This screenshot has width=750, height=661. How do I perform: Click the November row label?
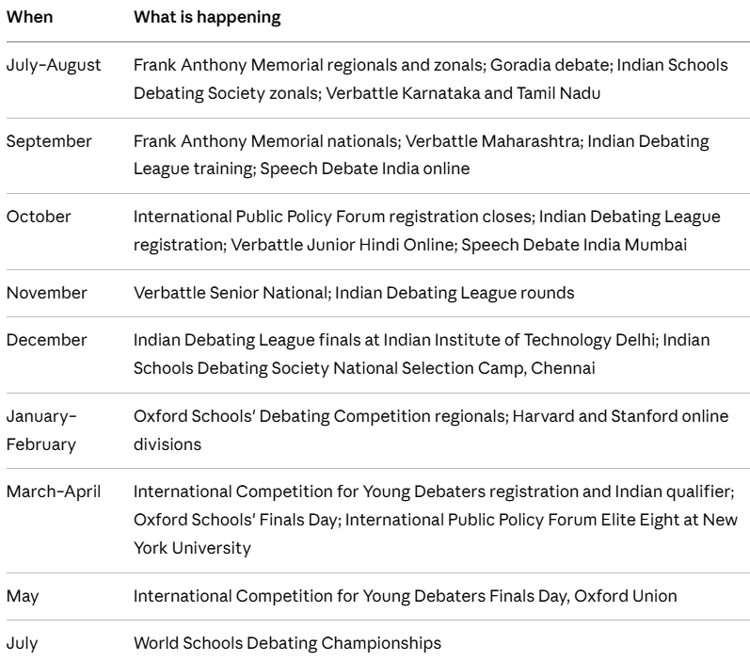pyautogui.click(x=46, y=293)
